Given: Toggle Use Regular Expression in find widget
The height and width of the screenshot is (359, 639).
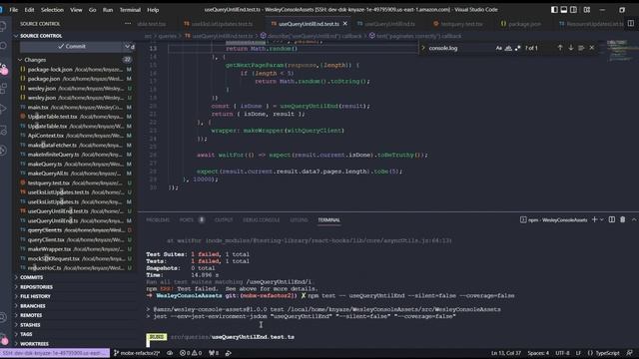Looking at the screenshot, I should (517, 48).
